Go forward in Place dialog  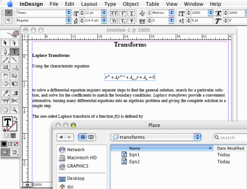pos(70,137)
